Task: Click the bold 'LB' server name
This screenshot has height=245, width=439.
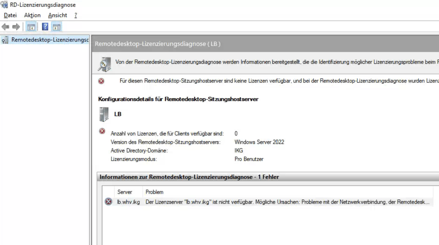Action: (x=118, y=114)
